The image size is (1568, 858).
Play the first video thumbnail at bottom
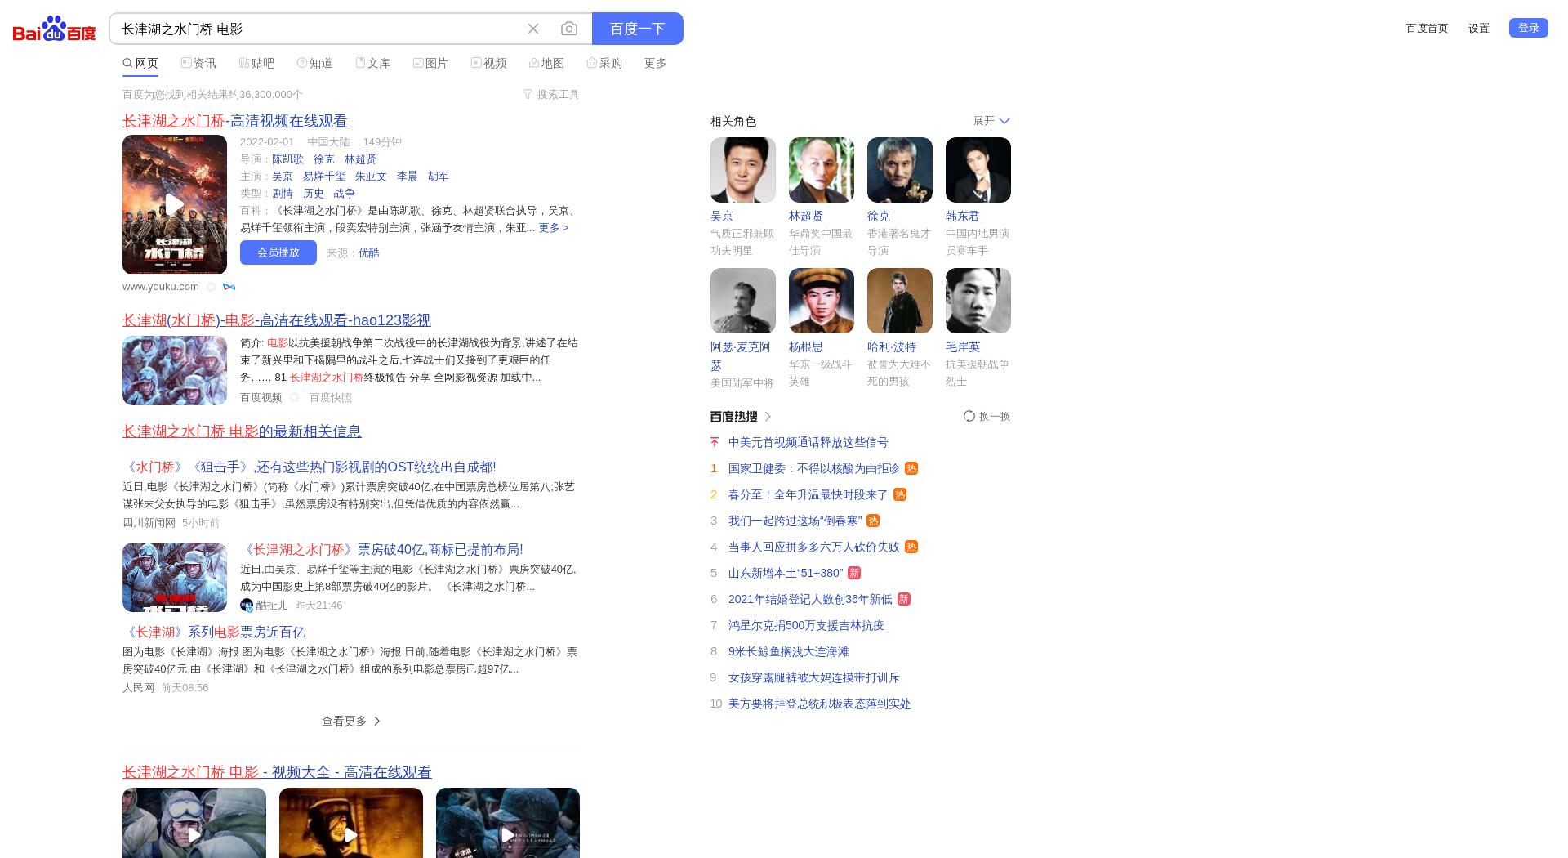pos(194,823)
